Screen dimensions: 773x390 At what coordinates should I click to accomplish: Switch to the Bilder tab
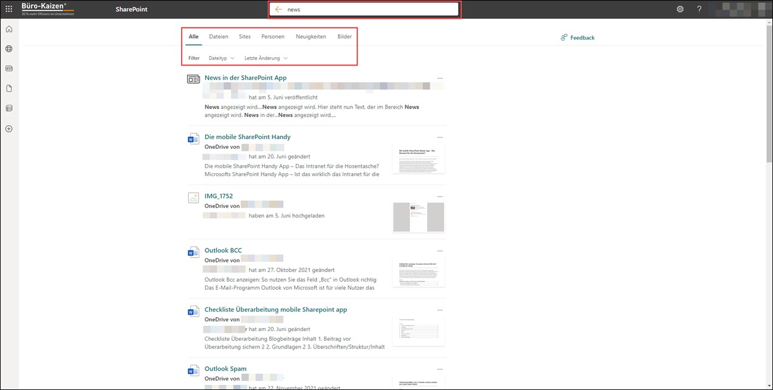point(345,36)
